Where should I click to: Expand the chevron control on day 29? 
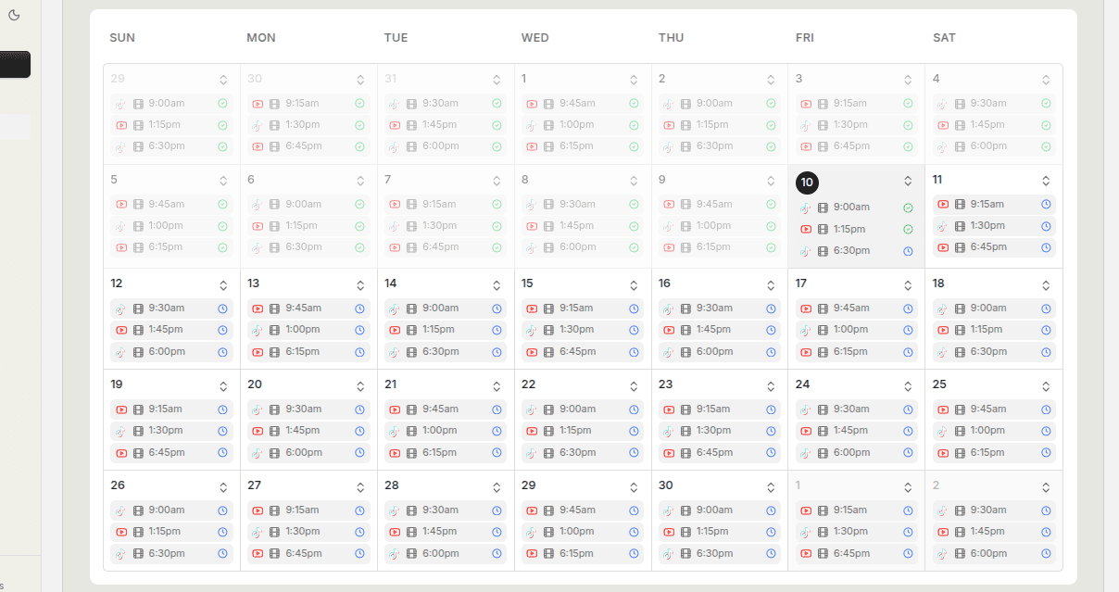(x=633, y=485)
